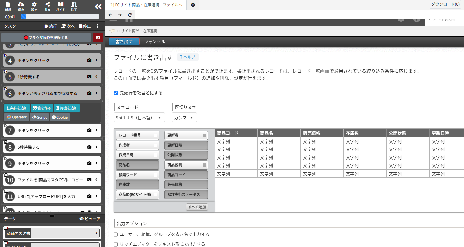Screen dimensions: 464x247
Task: Open the カンマ delimiter dropdown
Action: (184, 117)
